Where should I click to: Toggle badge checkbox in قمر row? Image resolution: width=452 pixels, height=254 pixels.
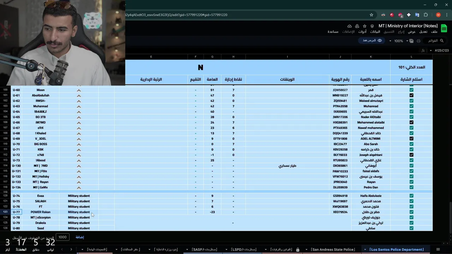pos(411,90)
